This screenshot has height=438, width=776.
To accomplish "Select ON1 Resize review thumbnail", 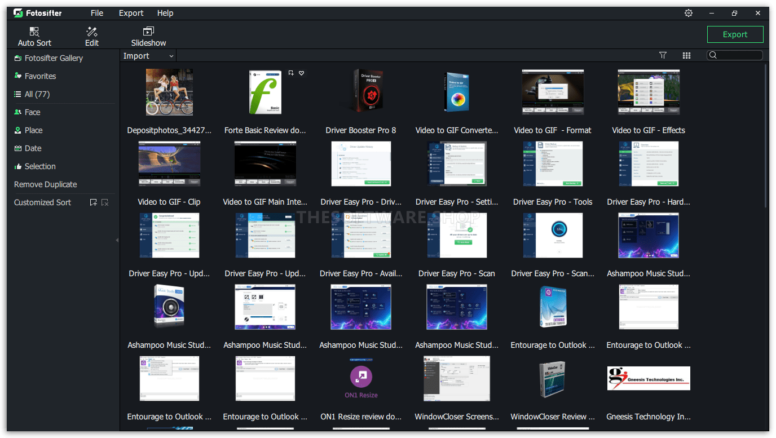I will coord(361,378).
